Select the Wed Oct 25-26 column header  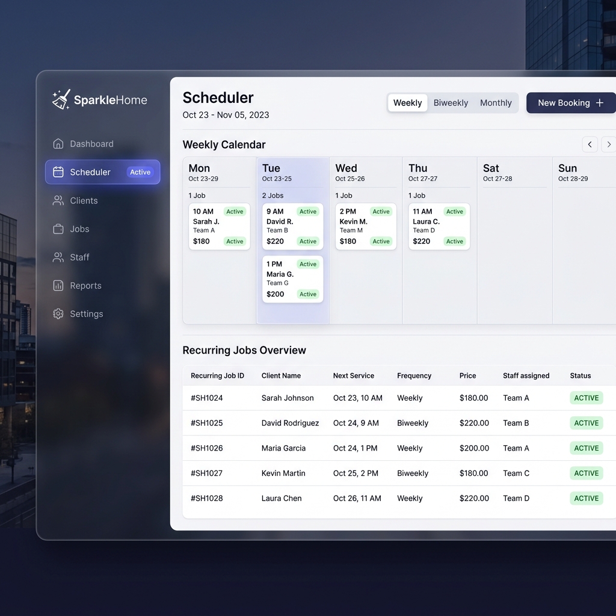(366, 173)
